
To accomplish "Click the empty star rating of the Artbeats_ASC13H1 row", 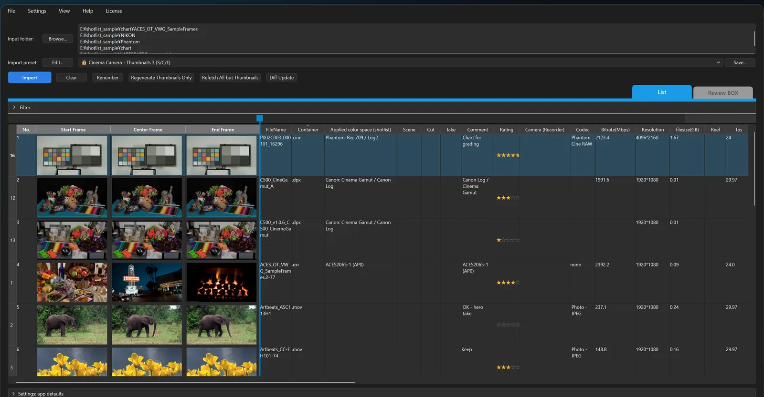I will 508,325.
